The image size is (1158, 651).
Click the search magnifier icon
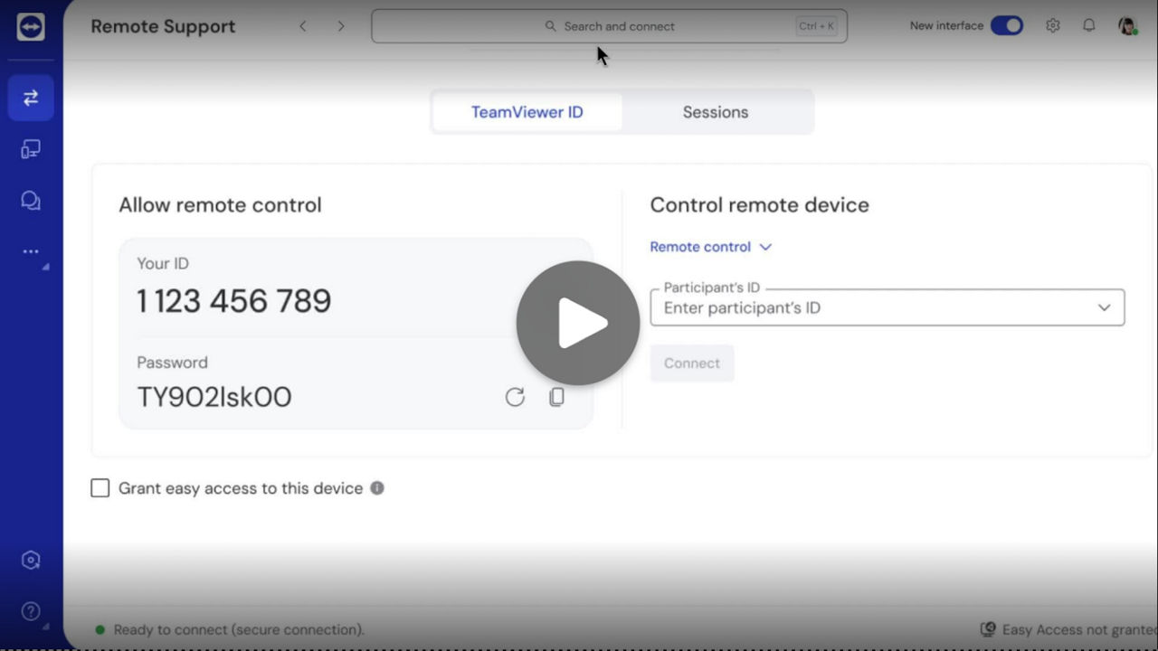(x=551, y=26)
